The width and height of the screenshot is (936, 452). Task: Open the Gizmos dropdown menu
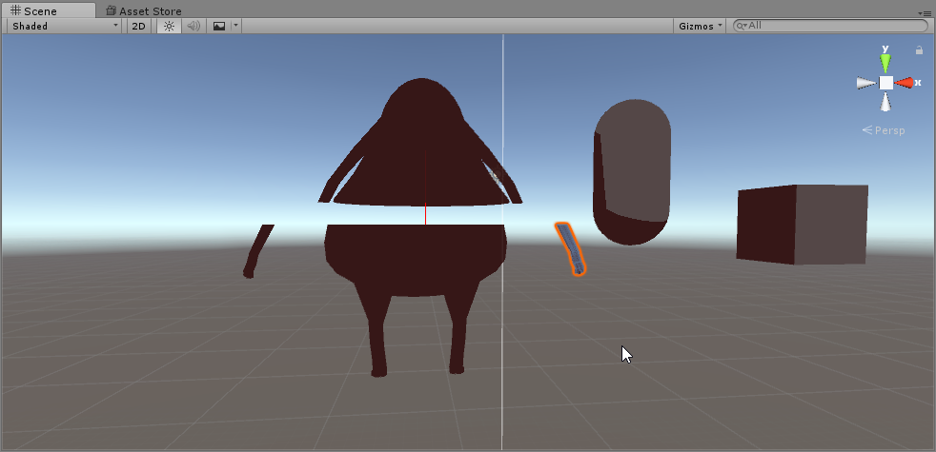pos(700,26)
